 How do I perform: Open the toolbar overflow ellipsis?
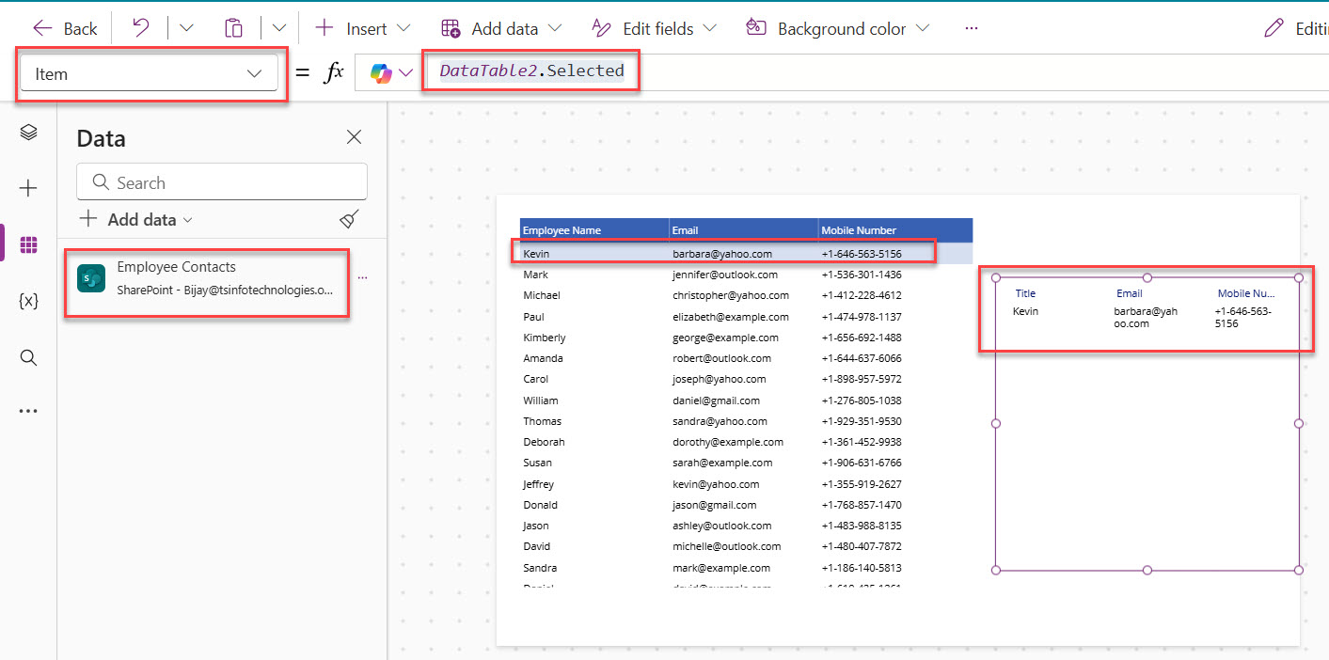point(972,28)
